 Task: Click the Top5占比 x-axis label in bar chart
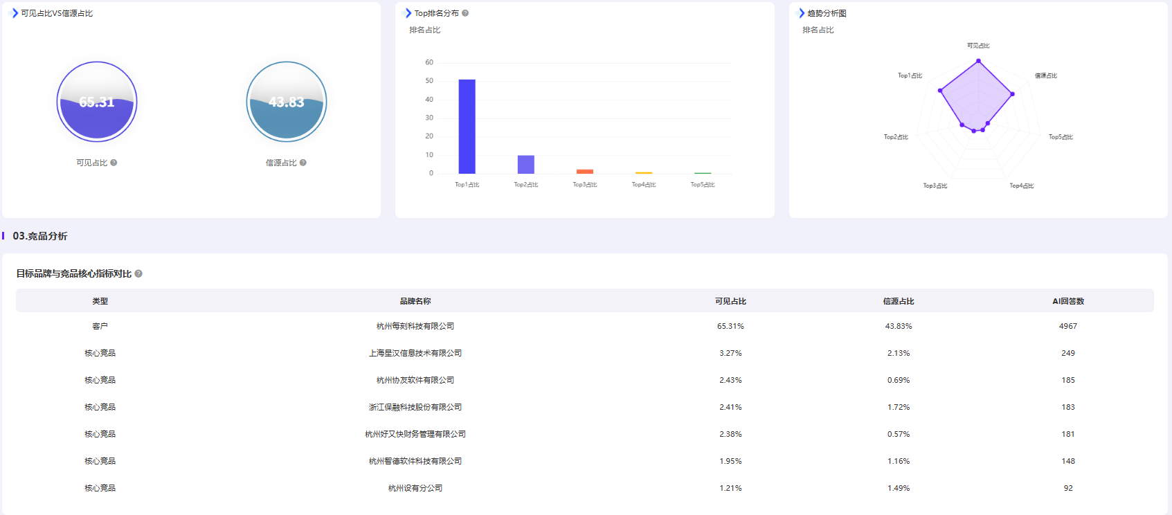pyautogui.click(x=703, y=185)
